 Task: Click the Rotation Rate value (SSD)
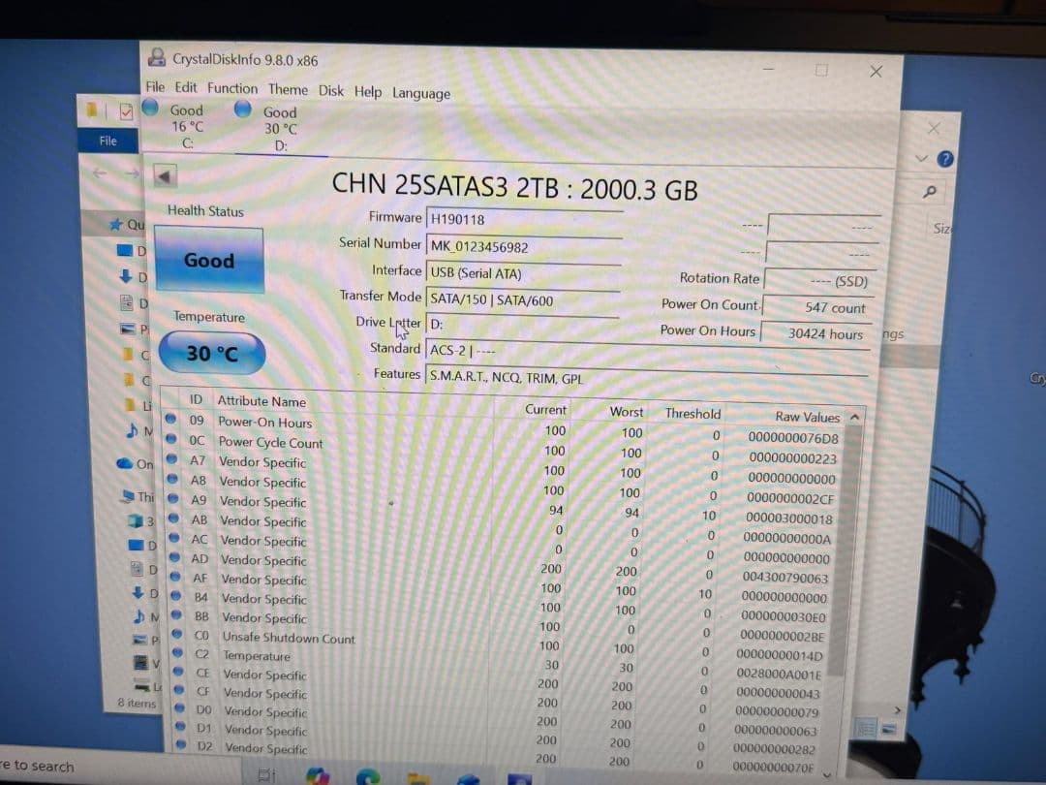coord(819,280)
